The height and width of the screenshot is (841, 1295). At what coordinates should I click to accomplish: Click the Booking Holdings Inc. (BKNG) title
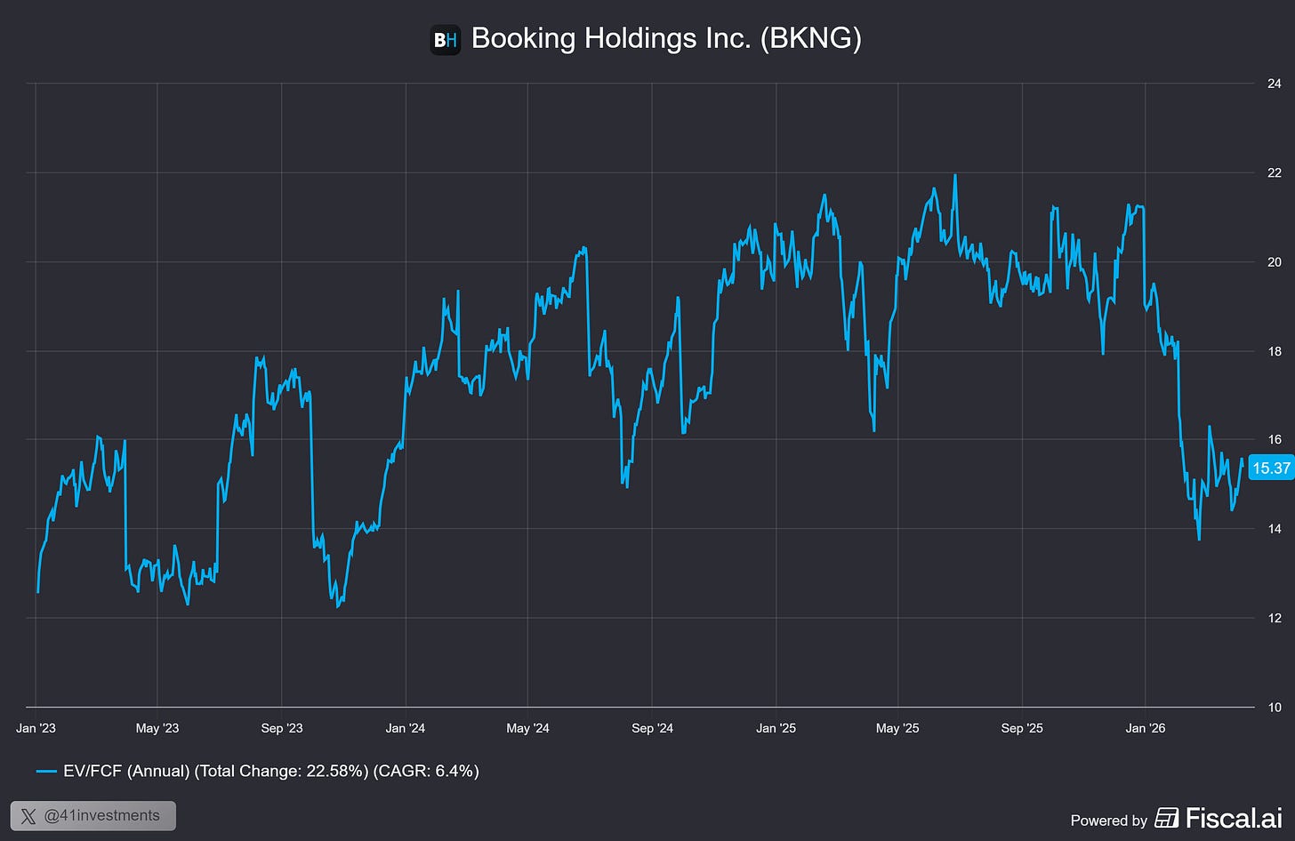pyautogui.click(x=666, y=38)
